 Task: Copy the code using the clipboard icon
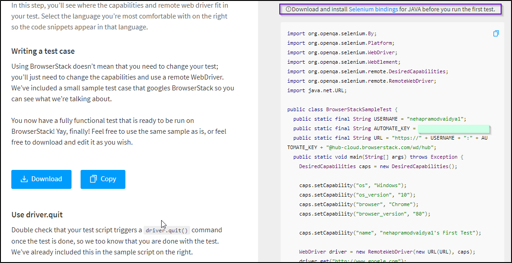point(496,33)
